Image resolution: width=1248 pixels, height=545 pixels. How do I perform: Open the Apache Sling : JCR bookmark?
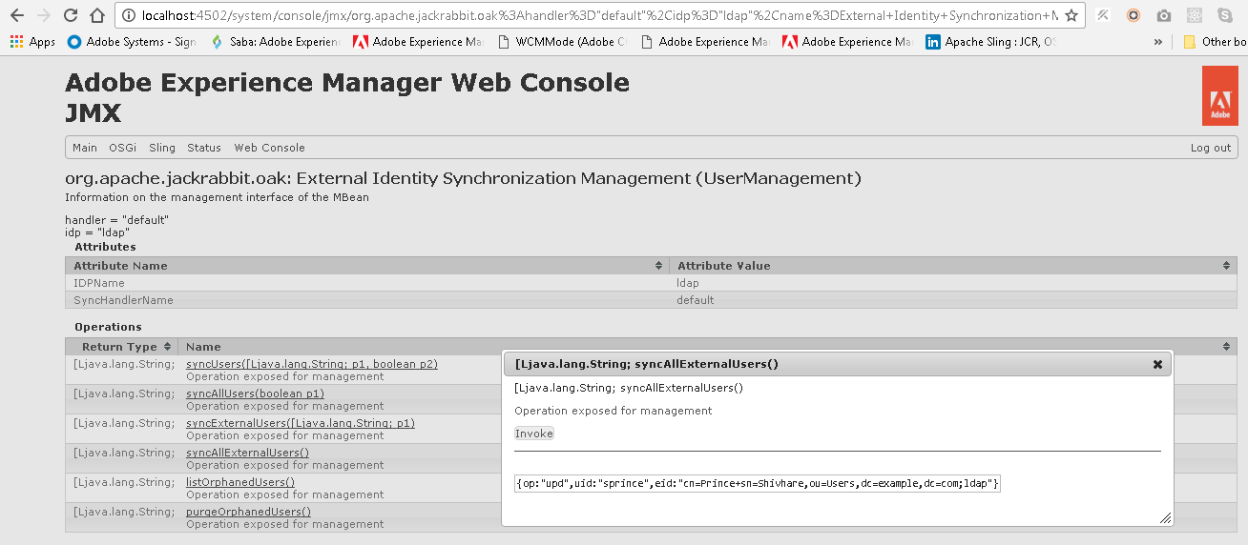point(991,42)
